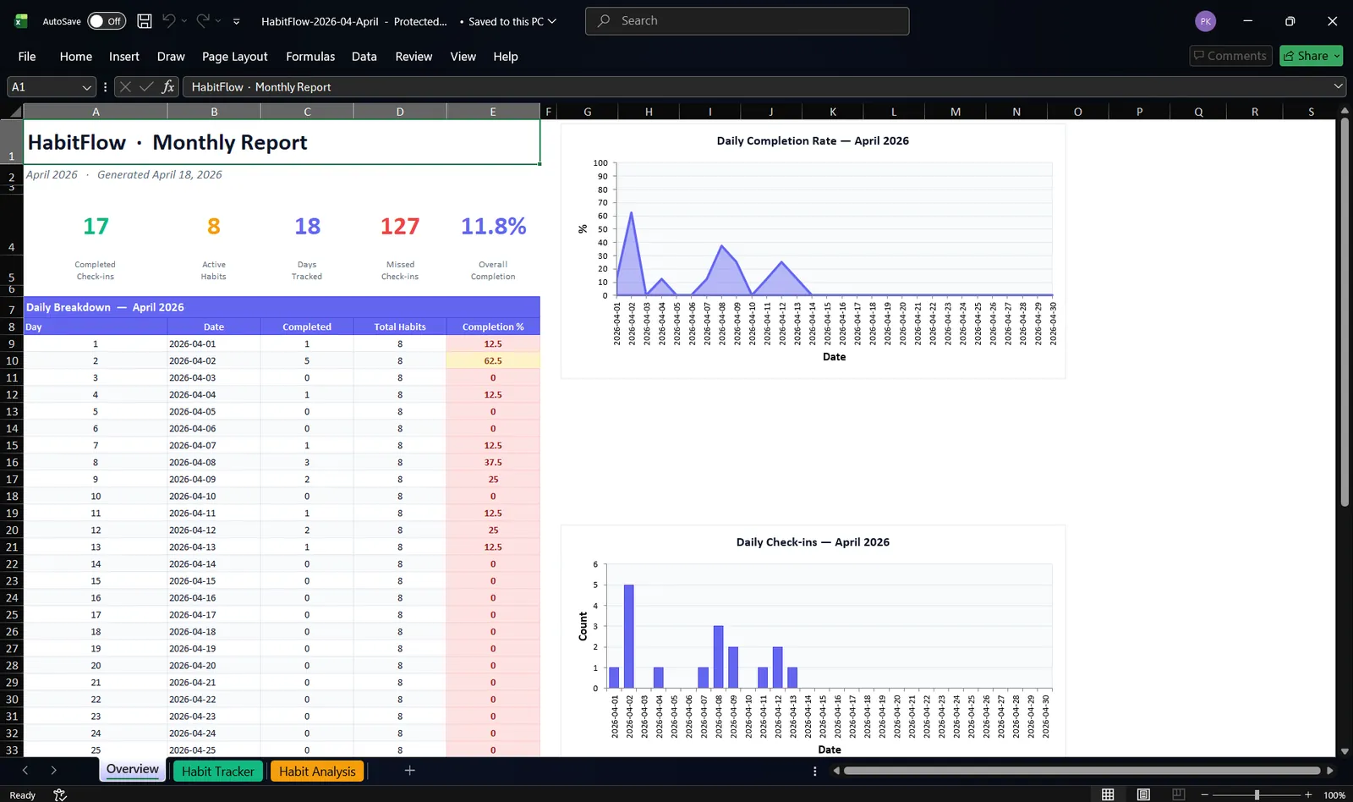Zoom out with the minus icon
Image resolution: width=1353 pixels, height=802 pixels.
click(1205, 794)
